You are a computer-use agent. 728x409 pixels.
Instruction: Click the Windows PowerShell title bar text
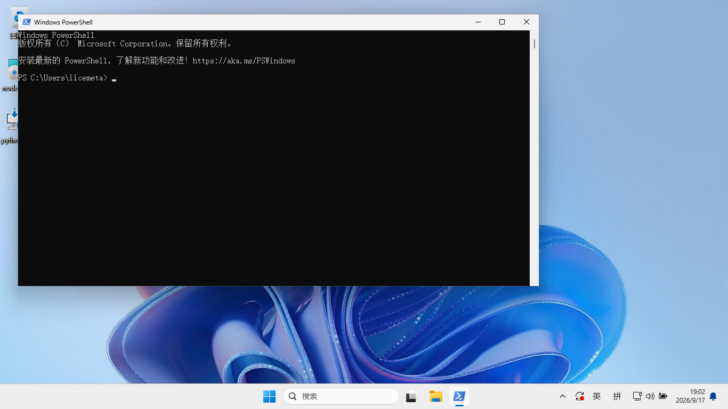point(63,22)
